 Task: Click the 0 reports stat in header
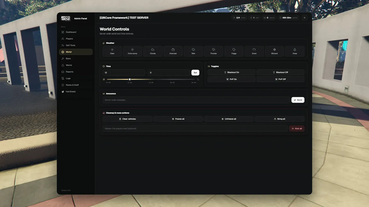269,18
